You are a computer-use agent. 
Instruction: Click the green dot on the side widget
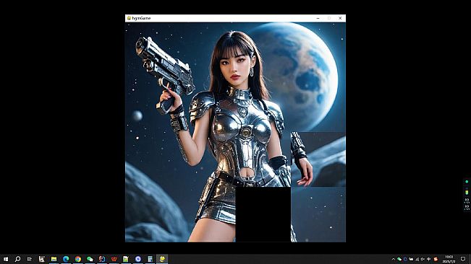[467, 182]
